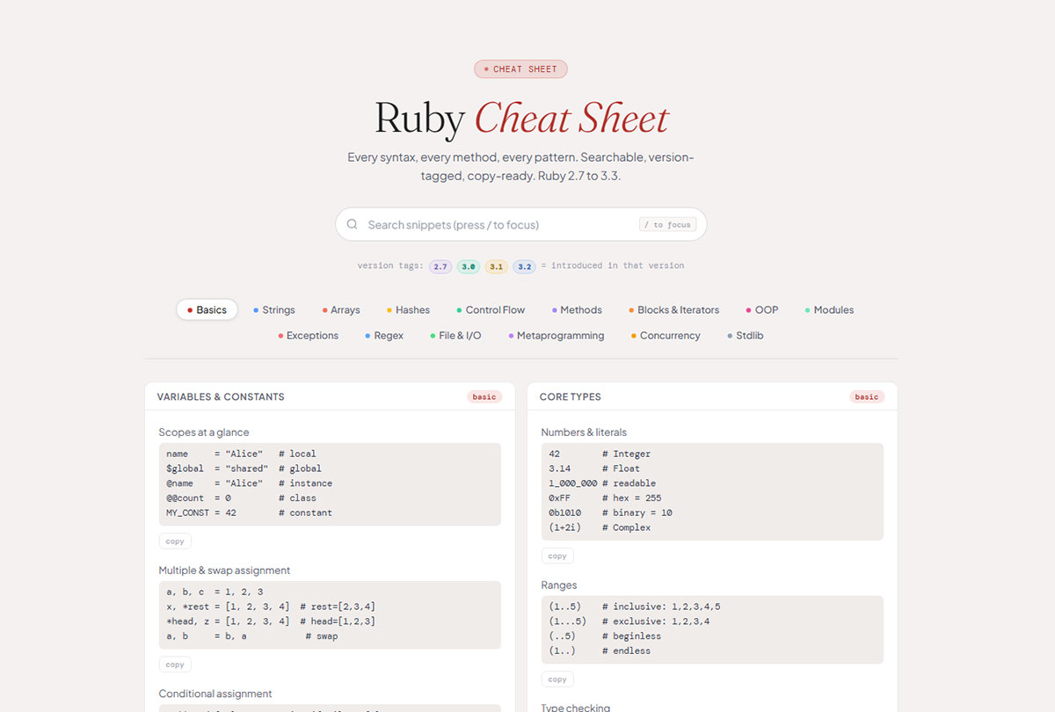Click 'Multiple & swap assignment' title

[224, 570]
